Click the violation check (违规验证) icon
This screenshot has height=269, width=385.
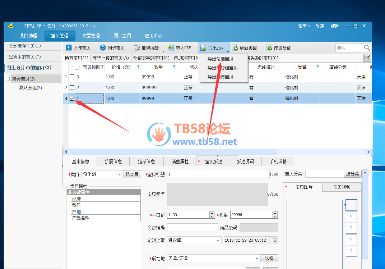tap(269, 48)
